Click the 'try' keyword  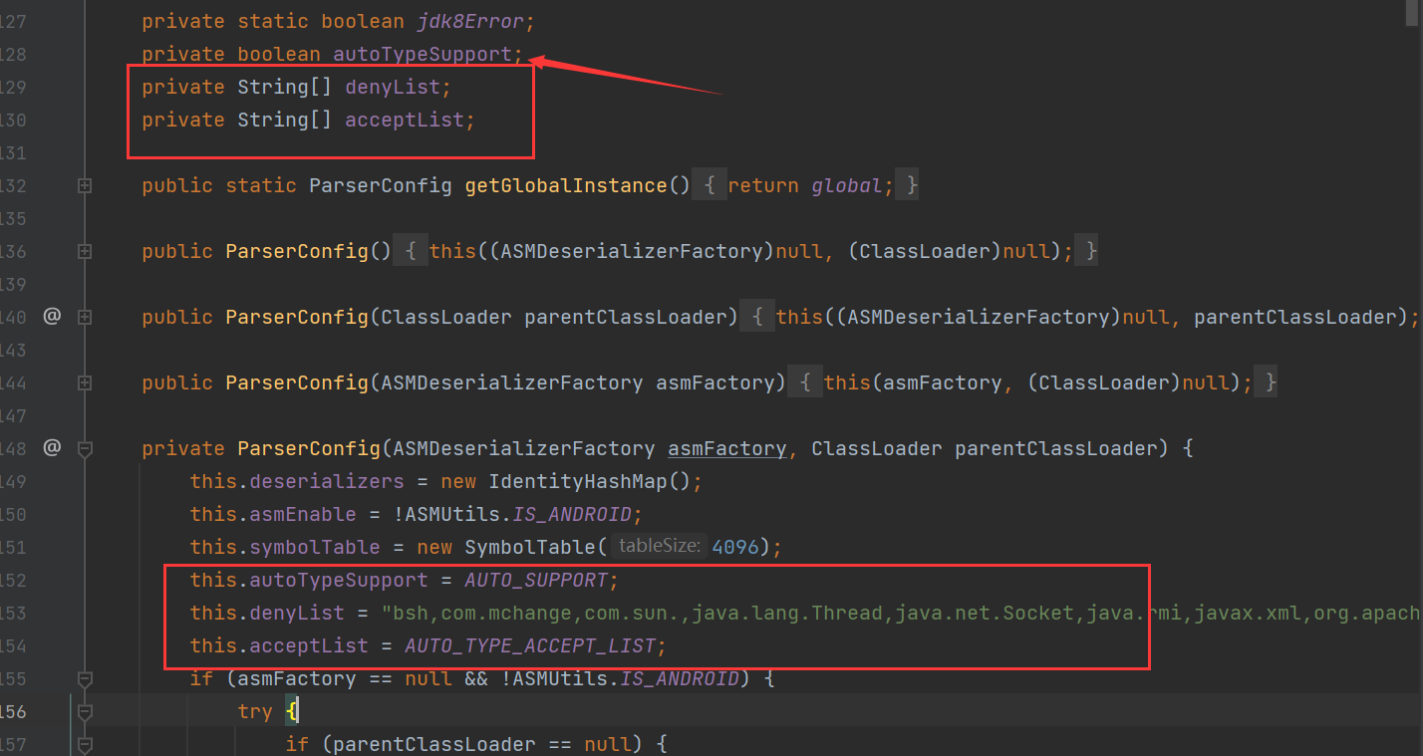pyautogui.click(x=255, y=711)
